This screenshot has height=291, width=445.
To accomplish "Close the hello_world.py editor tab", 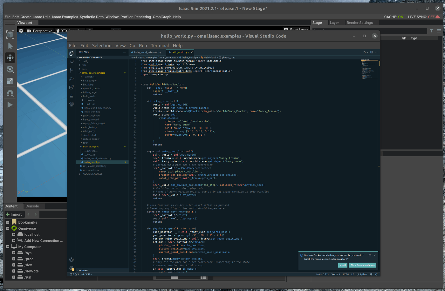I will (x=192, y=52).
